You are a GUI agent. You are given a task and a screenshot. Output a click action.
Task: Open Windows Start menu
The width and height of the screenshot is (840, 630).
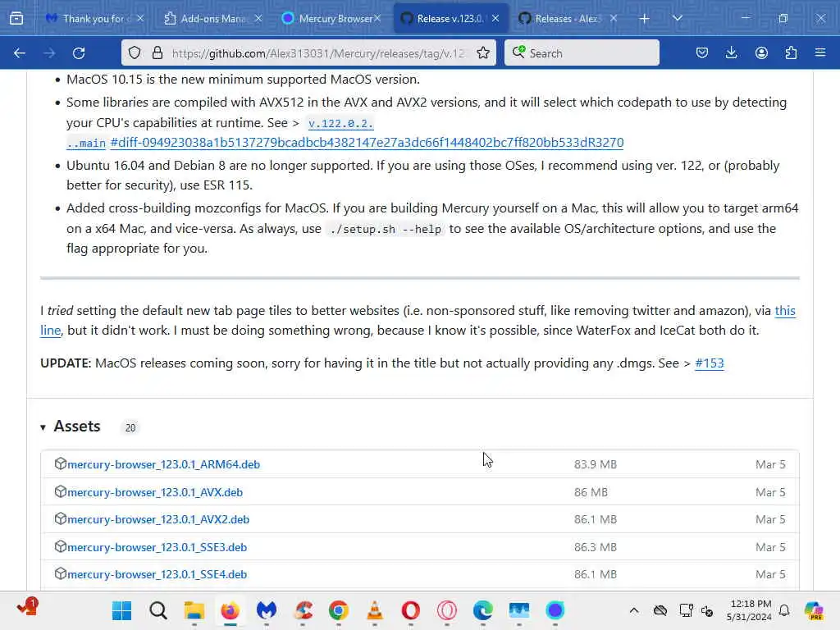122,610
